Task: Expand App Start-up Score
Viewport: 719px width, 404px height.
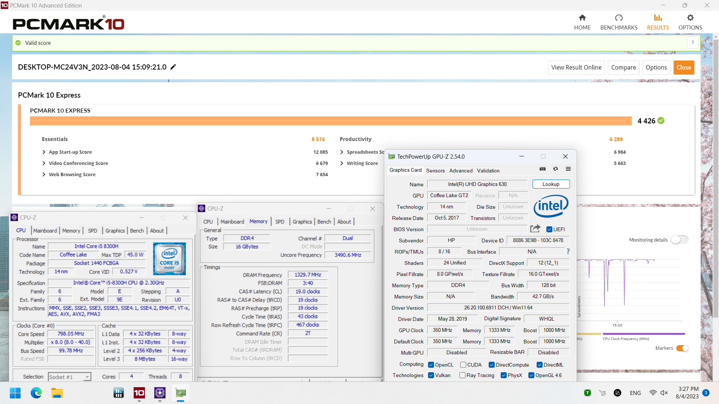Action: (44, 152)
